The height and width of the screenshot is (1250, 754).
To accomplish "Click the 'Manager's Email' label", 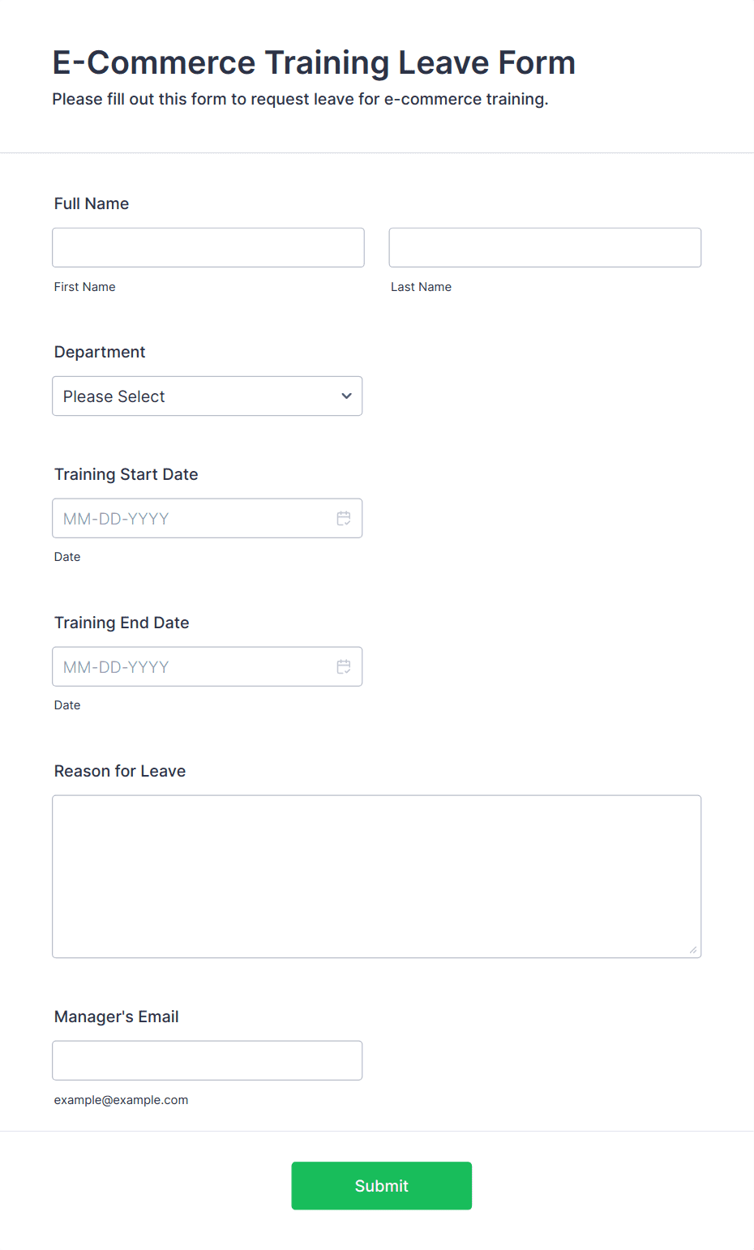I will 117,1017.
